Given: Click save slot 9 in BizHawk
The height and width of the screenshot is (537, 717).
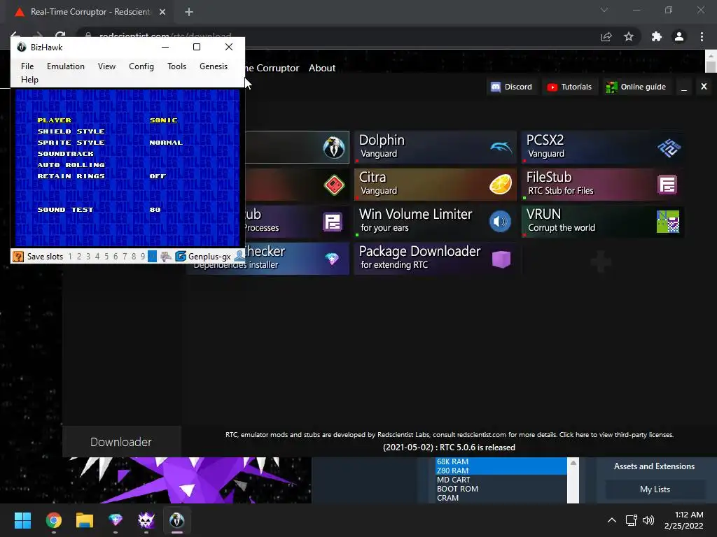Looking at the screenshot, I should pos(143,257).
